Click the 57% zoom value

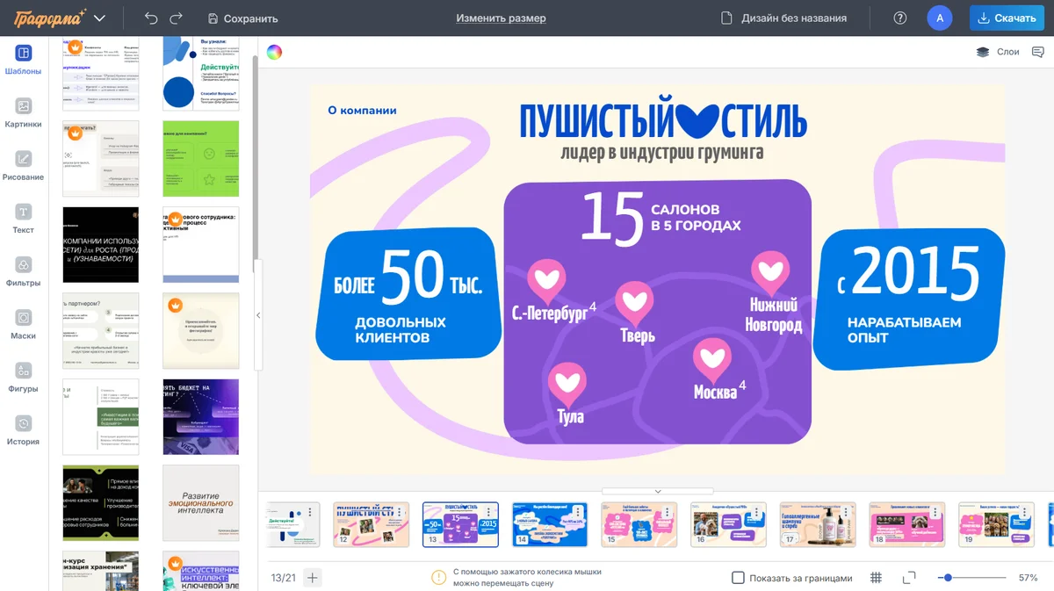tap(1028, 578)
